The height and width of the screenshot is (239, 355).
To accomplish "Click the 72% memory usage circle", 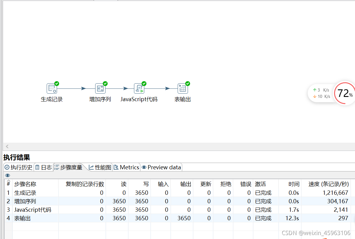I will [x=345, y=93].
